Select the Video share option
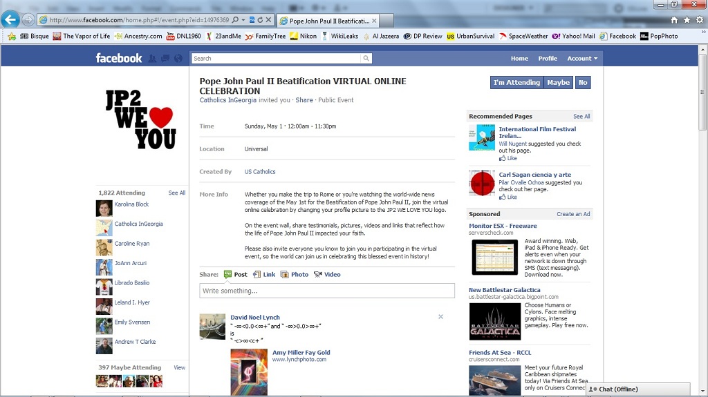 point(327,274)
